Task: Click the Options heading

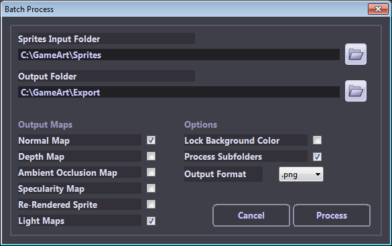Action: (201, 124)
